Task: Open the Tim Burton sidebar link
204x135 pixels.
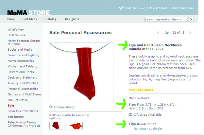Action: [16, 117]
